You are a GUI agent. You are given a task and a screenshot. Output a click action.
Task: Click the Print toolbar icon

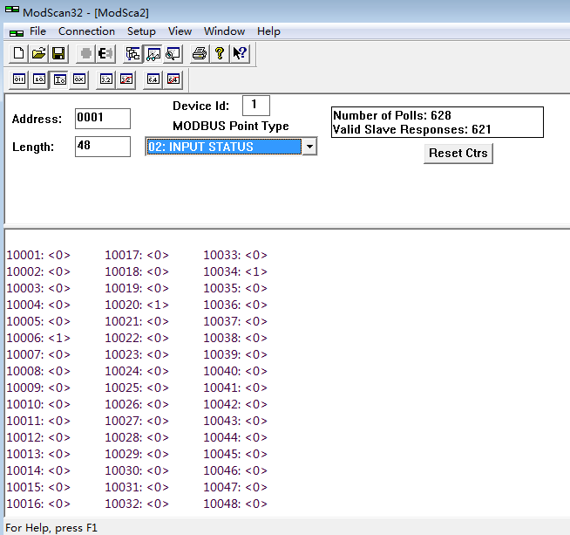click(x=200, y=53)
